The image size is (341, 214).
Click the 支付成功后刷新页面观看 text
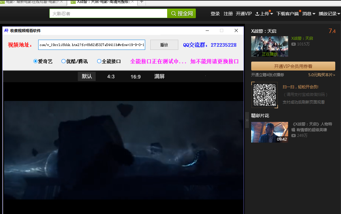(304, 102)
